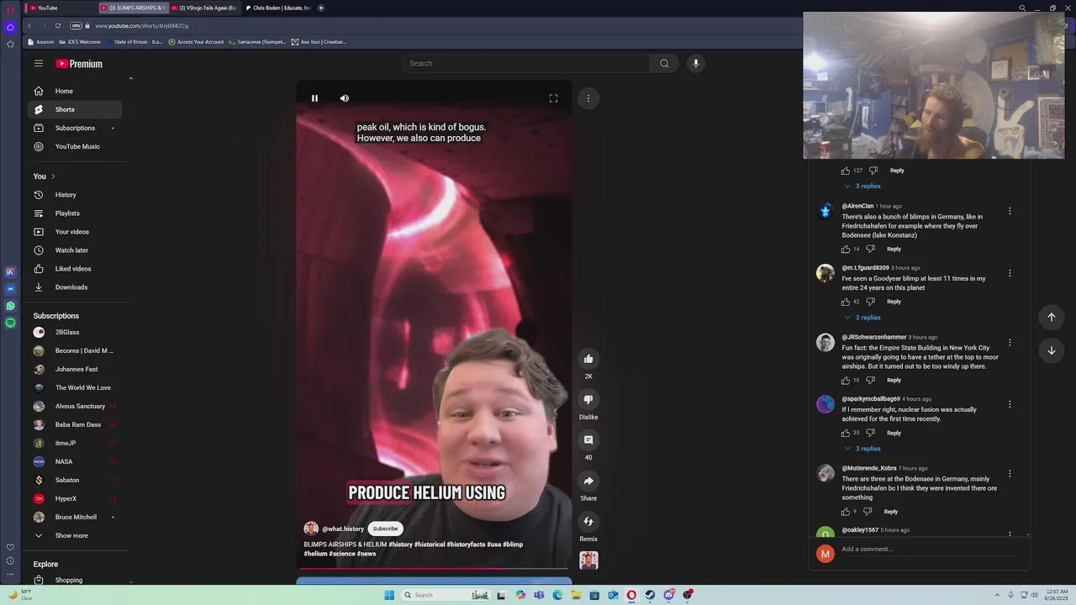Open a new browser tab
This screenshot has height=605, width=1076.
coord(320,8)
